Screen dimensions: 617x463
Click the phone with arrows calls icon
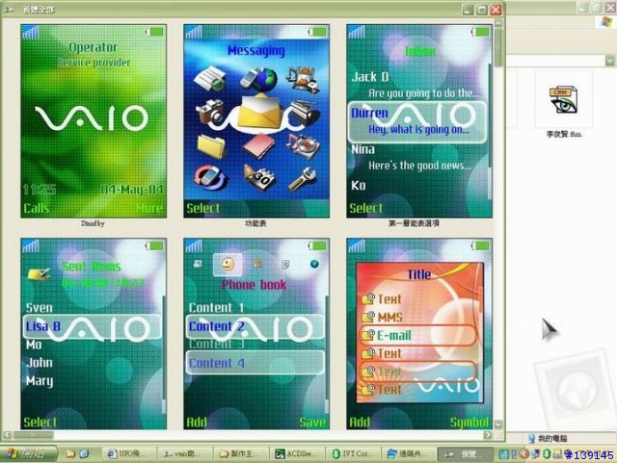point(211,178)
